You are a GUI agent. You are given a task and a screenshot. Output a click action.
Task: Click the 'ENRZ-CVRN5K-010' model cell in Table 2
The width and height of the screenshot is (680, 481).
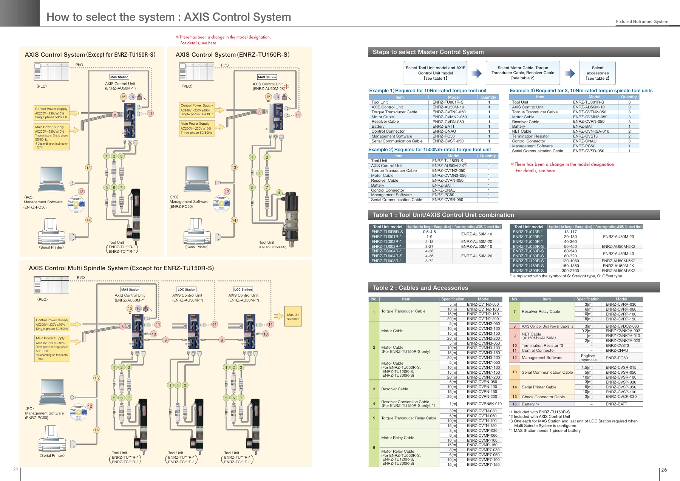[x=484, y=404]
